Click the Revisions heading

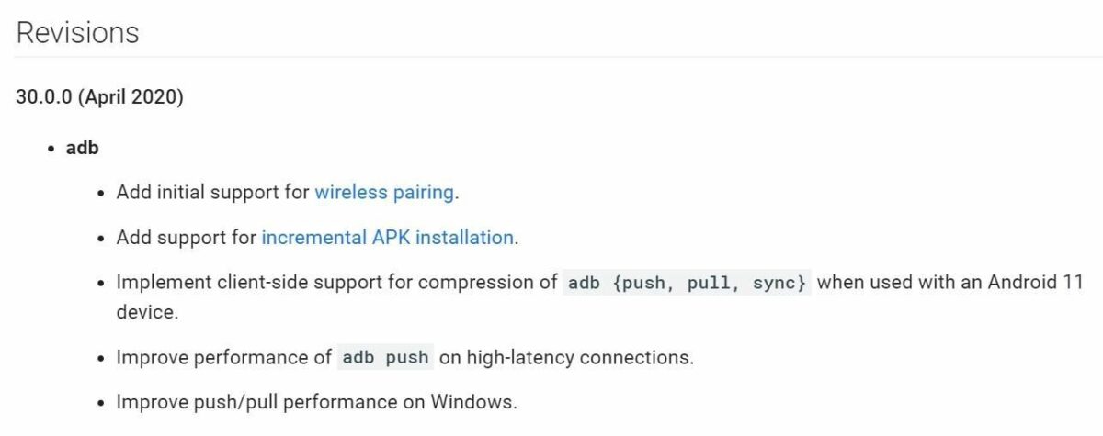(x=78, y=33)
